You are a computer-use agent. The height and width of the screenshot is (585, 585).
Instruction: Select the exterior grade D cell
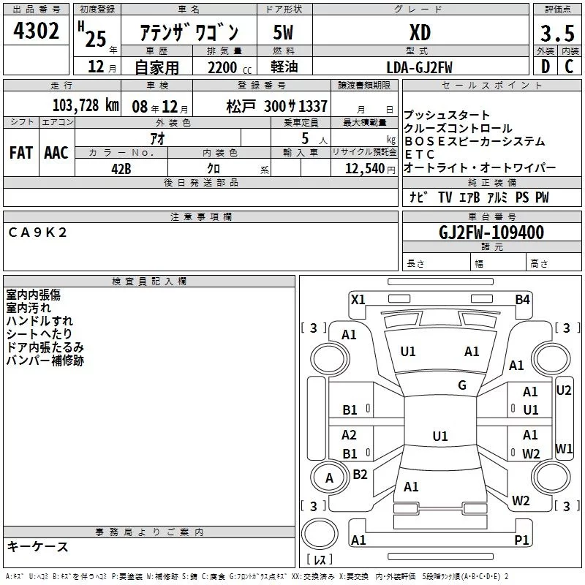(544, 67)
